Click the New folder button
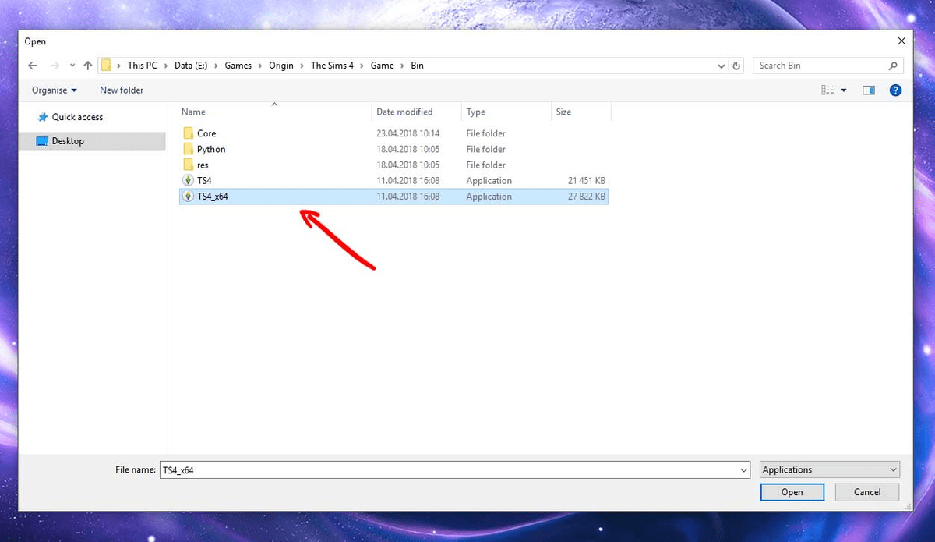935x542 pixels. click(122, 90)
